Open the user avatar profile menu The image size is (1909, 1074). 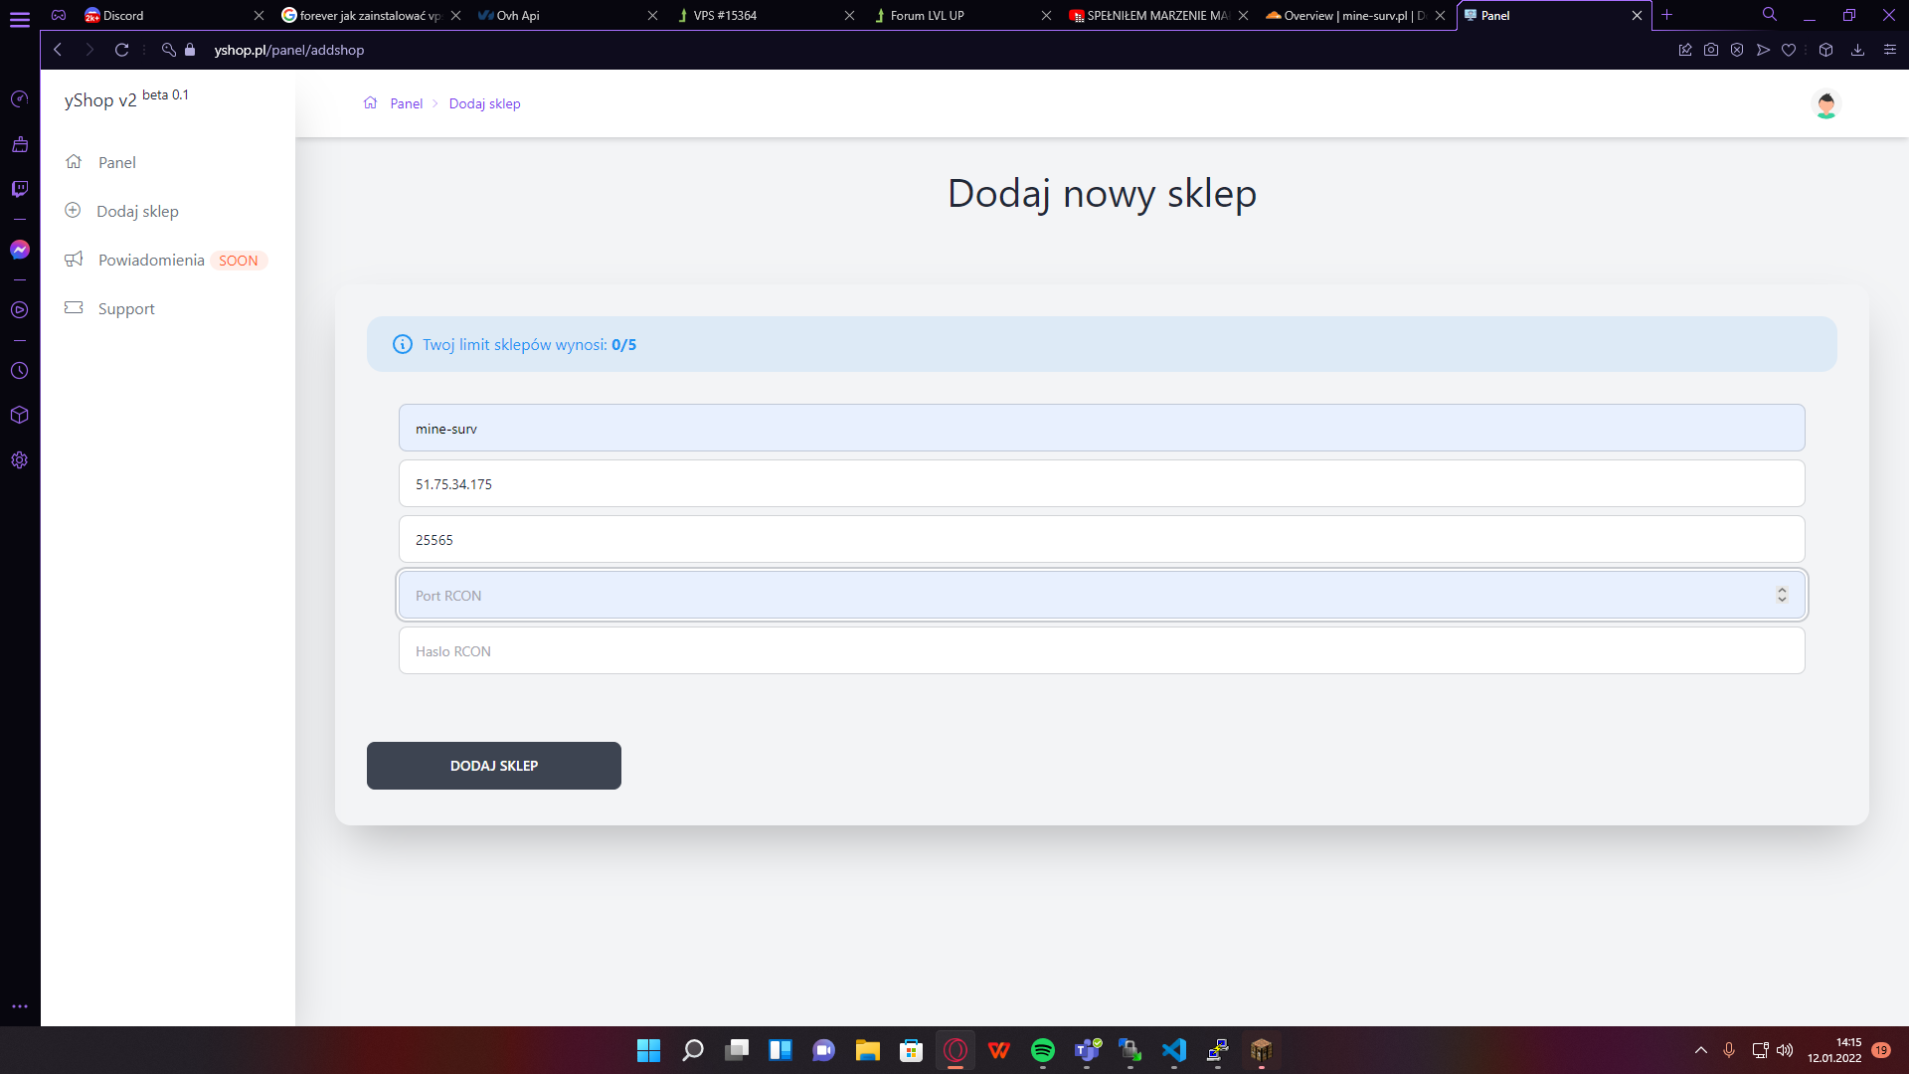[1825, 104]
